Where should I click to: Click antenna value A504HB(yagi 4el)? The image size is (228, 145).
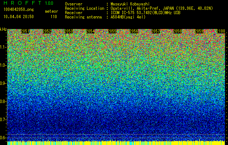[128, 17]
